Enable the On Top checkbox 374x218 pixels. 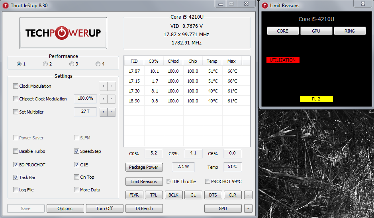(76, 177)
